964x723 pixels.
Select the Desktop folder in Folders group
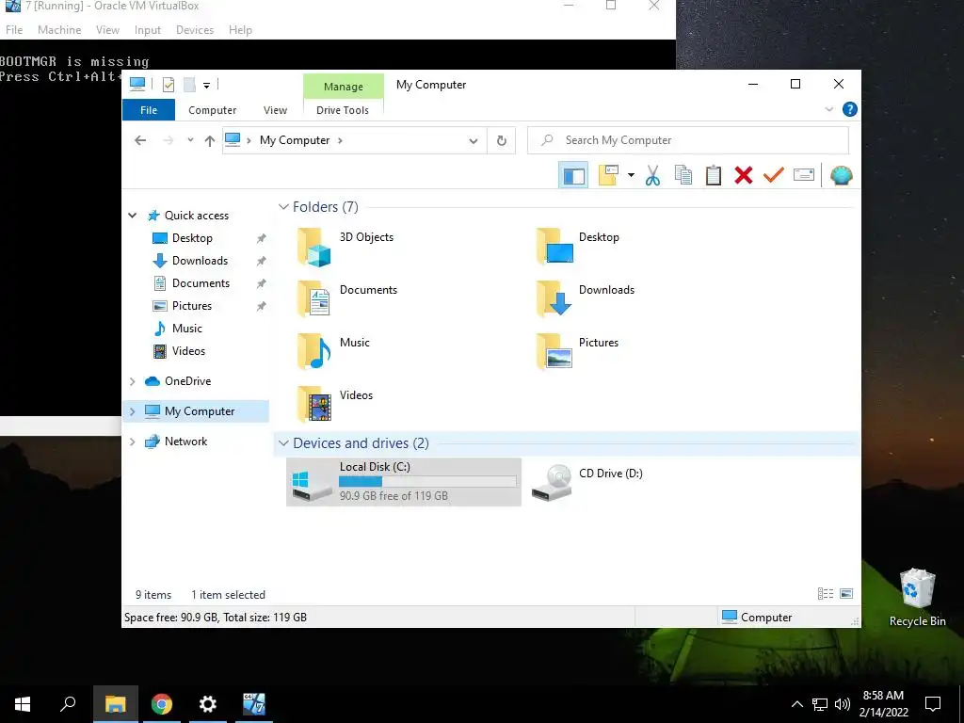pyautogui.click(x=578, y=246)
